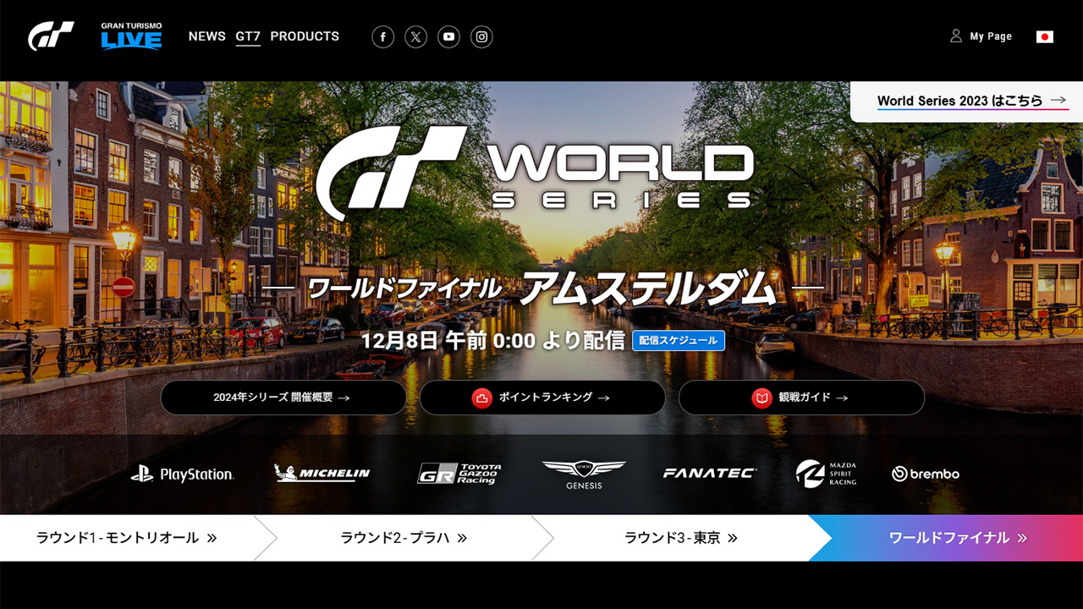
Task: Follow World Series 2023 はこちら link
Action: [x=972, y=101]
